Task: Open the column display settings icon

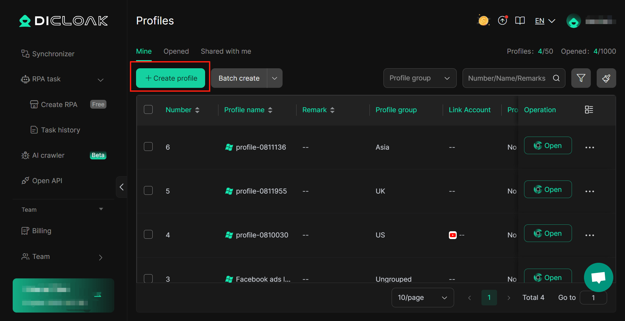Action: pos(589,110)
